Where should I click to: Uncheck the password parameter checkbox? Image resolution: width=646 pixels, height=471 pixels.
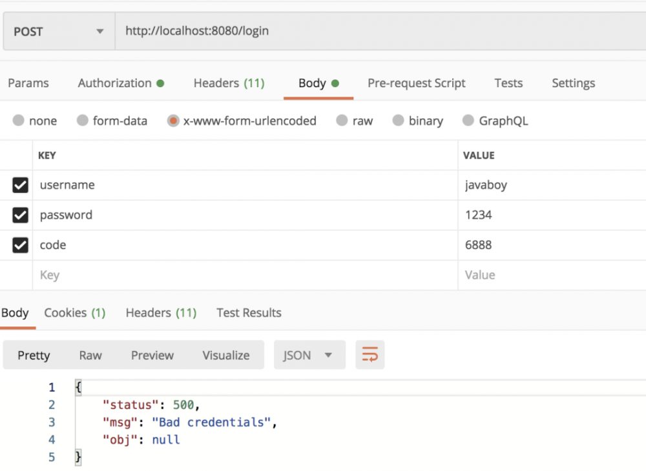20,215
